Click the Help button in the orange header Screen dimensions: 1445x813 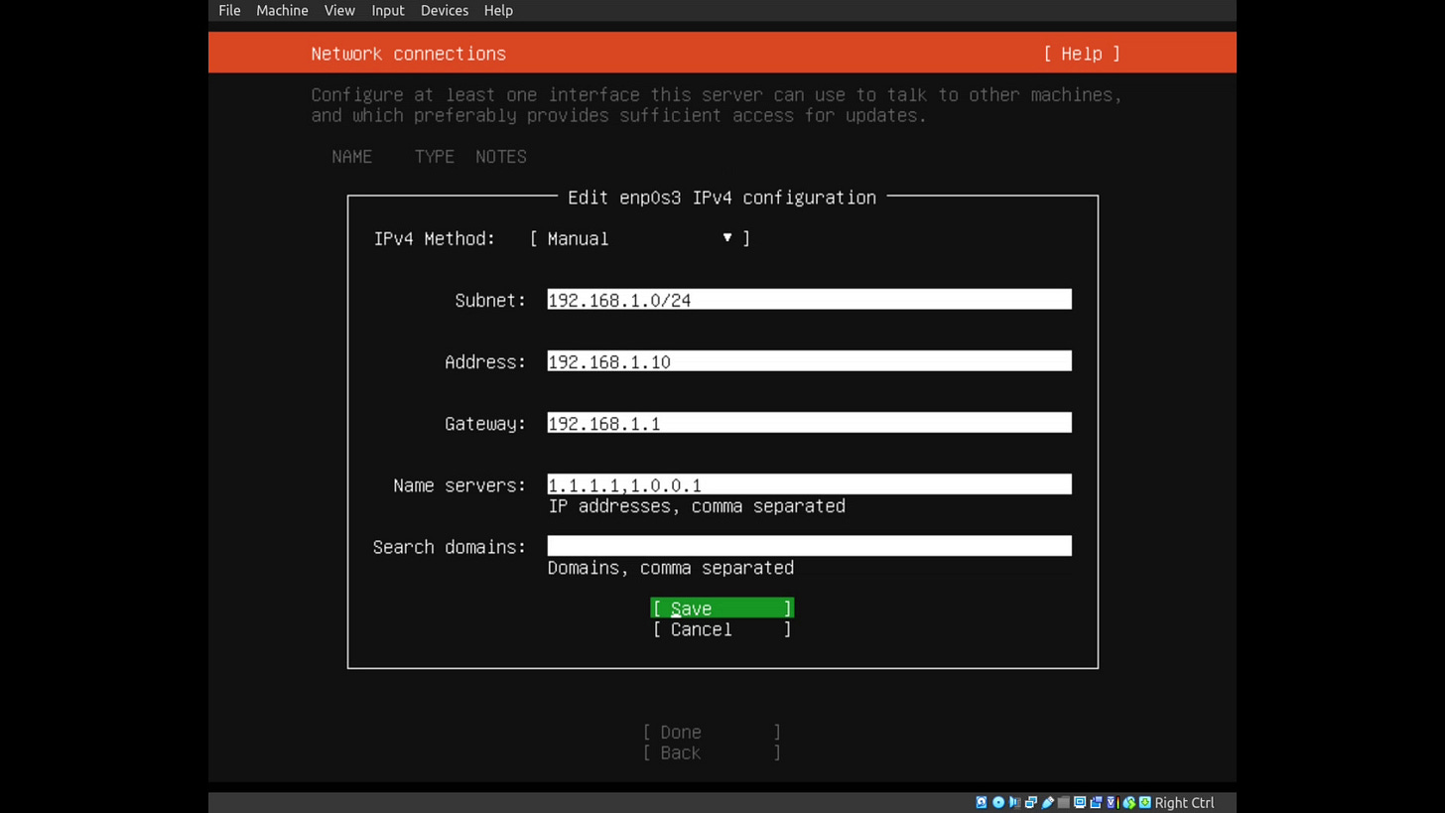[1081, 54]
